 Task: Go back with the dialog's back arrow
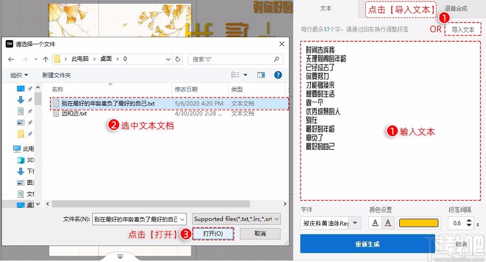[x=11, y=59]
